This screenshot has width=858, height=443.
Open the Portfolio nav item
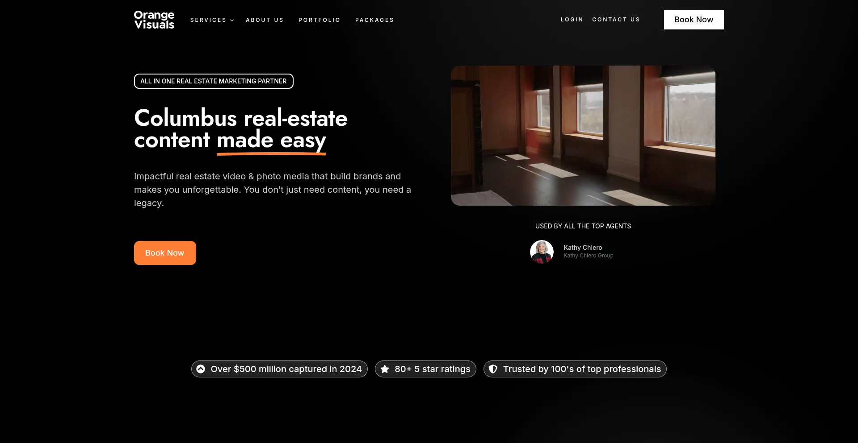(x=319, y=20)
